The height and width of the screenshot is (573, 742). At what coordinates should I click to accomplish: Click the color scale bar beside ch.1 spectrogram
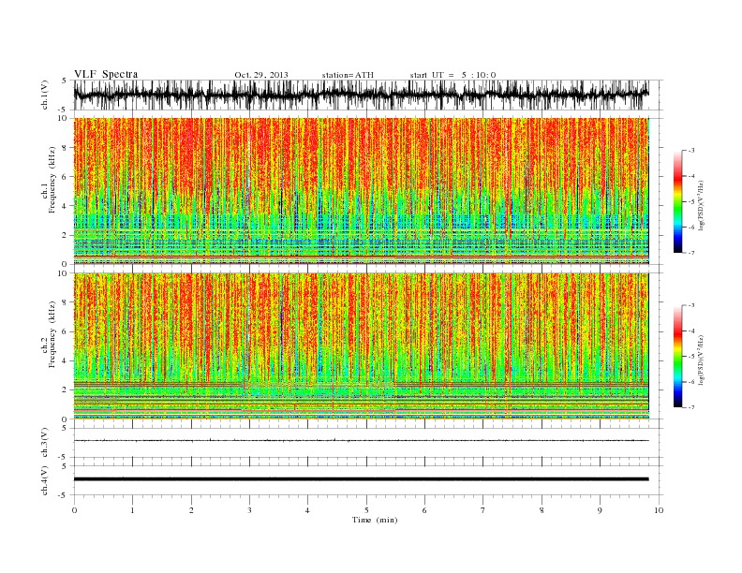tap(677, 201)
